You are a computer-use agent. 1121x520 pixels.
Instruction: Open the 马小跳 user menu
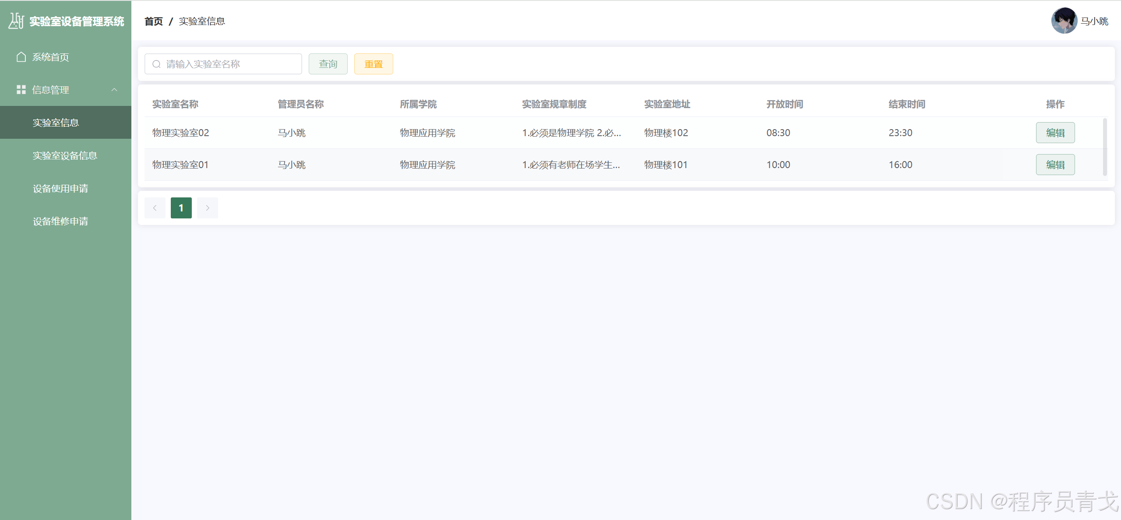(1095, 21)
